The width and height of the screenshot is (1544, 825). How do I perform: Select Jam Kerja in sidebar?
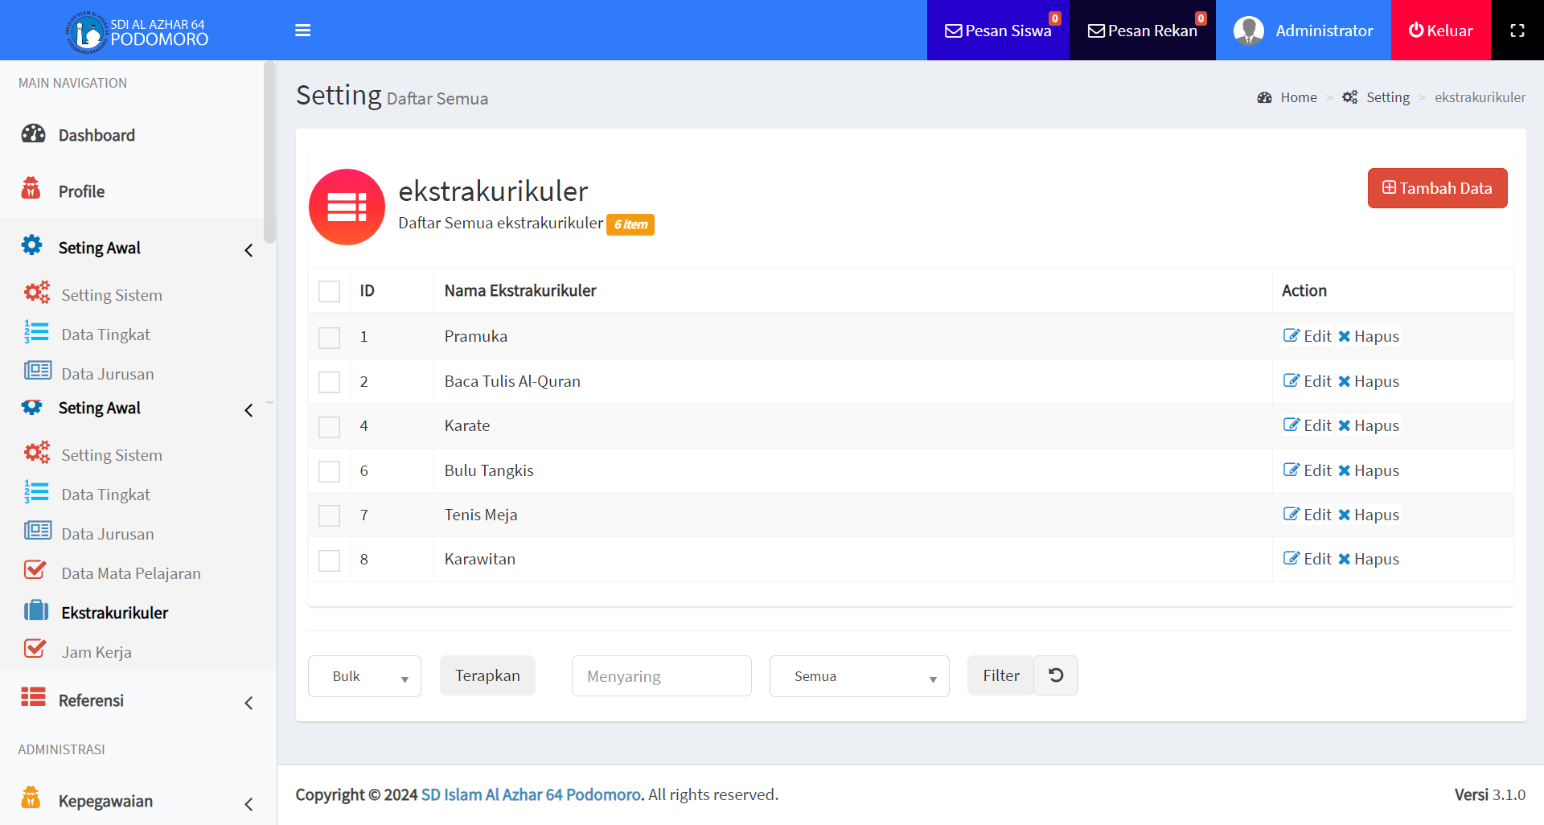coord(96,652)
